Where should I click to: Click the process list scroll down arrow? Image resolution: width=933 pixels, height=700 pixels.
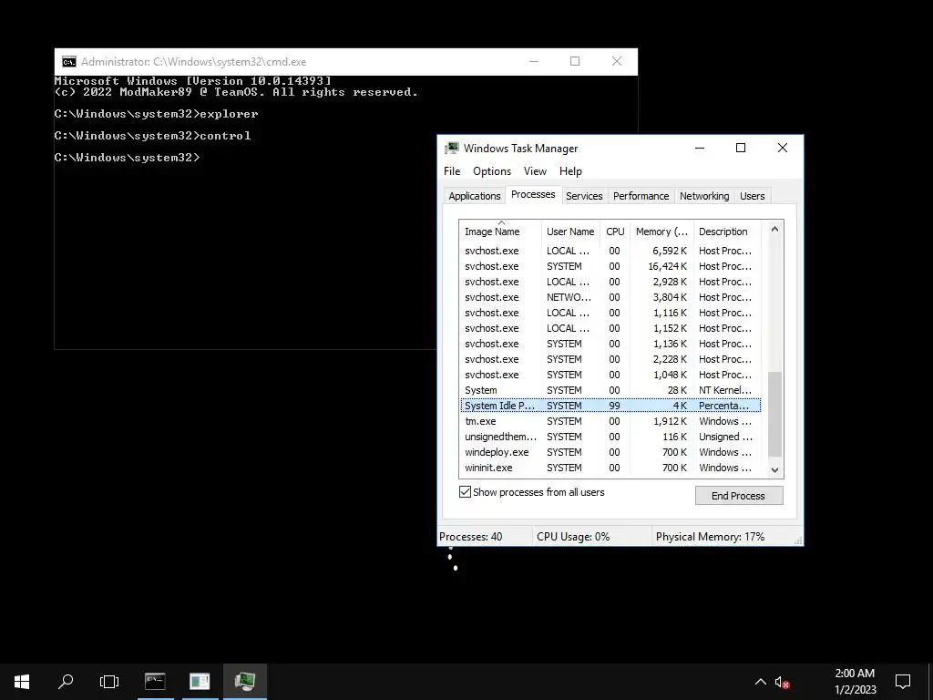point(774,469)
